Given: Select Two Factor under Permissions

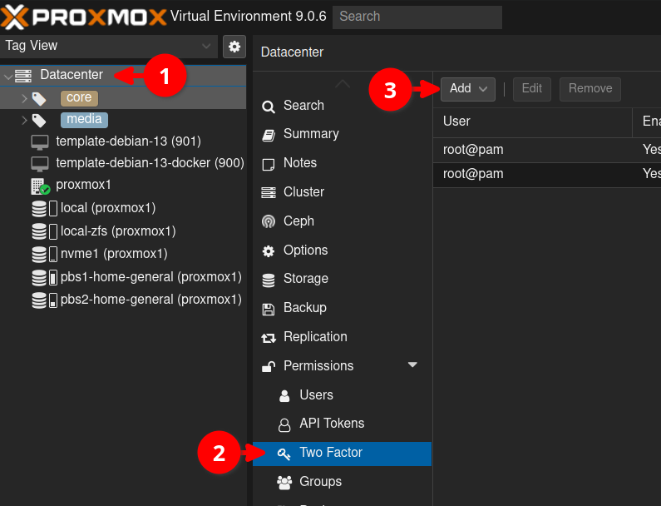Looking at the screenshot, I should point(342,454).
